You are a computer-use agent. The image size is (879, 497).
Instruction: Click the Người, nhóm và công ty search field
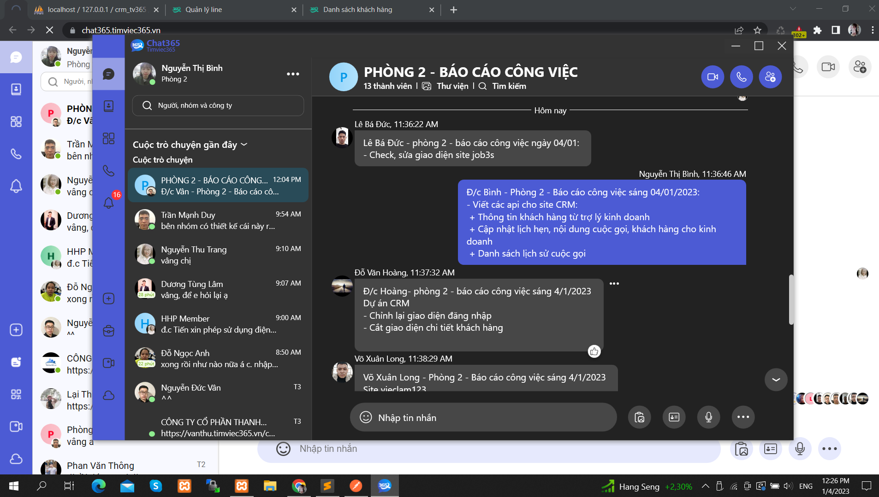[218, 105]
